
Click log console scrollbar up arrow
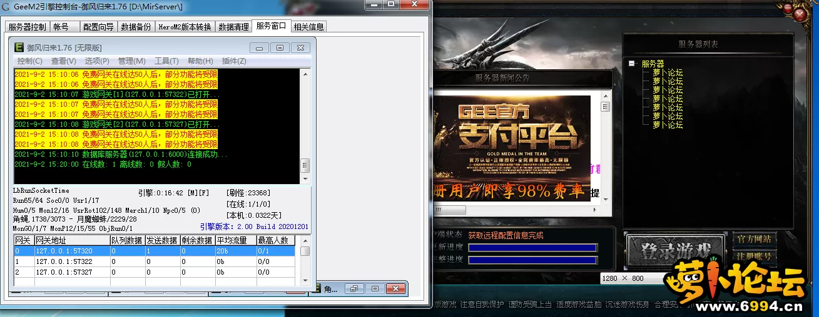click(x=305, y=74)
